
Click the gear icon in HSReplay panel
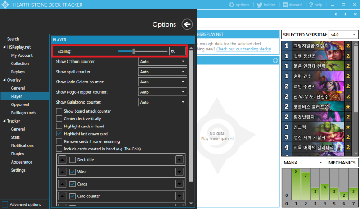(x=275, y=60)
